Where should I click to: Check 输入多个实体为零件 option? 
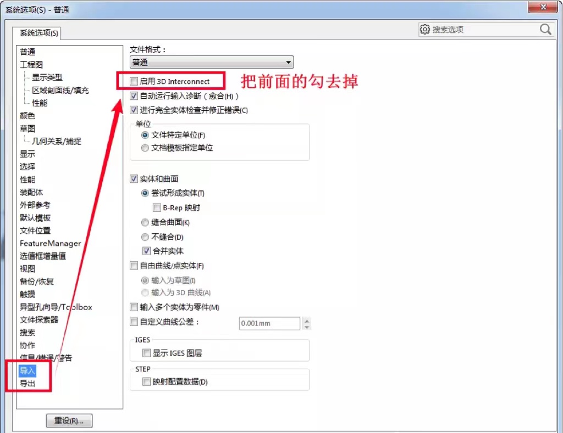pyautogui.click(x=134, y=307)
